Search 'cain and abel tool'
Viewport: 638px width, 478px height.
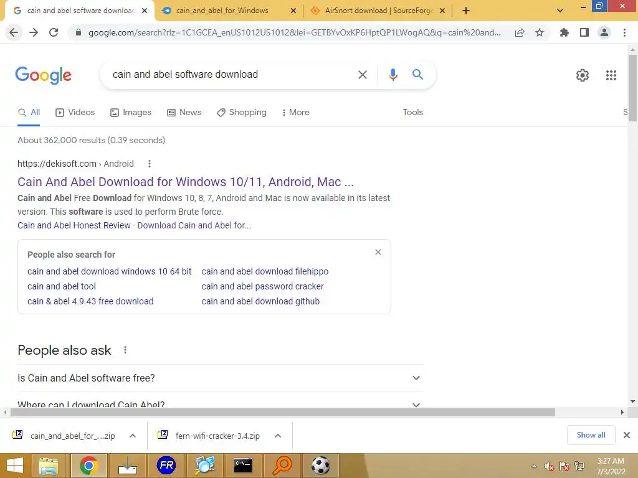62,286
